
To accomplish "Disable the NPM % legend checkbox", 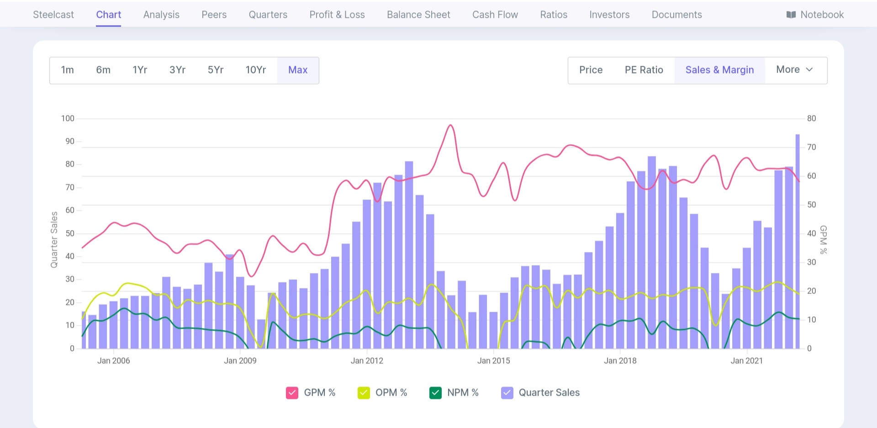I will tap(435, 393).
